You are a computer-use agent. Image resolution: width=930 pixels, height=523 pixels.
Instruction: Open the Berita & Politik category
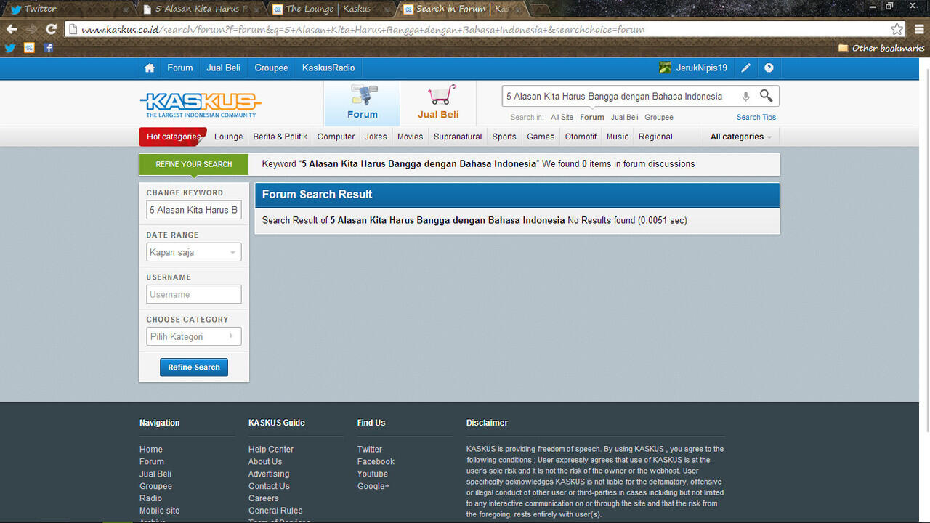tap(280, 137)
